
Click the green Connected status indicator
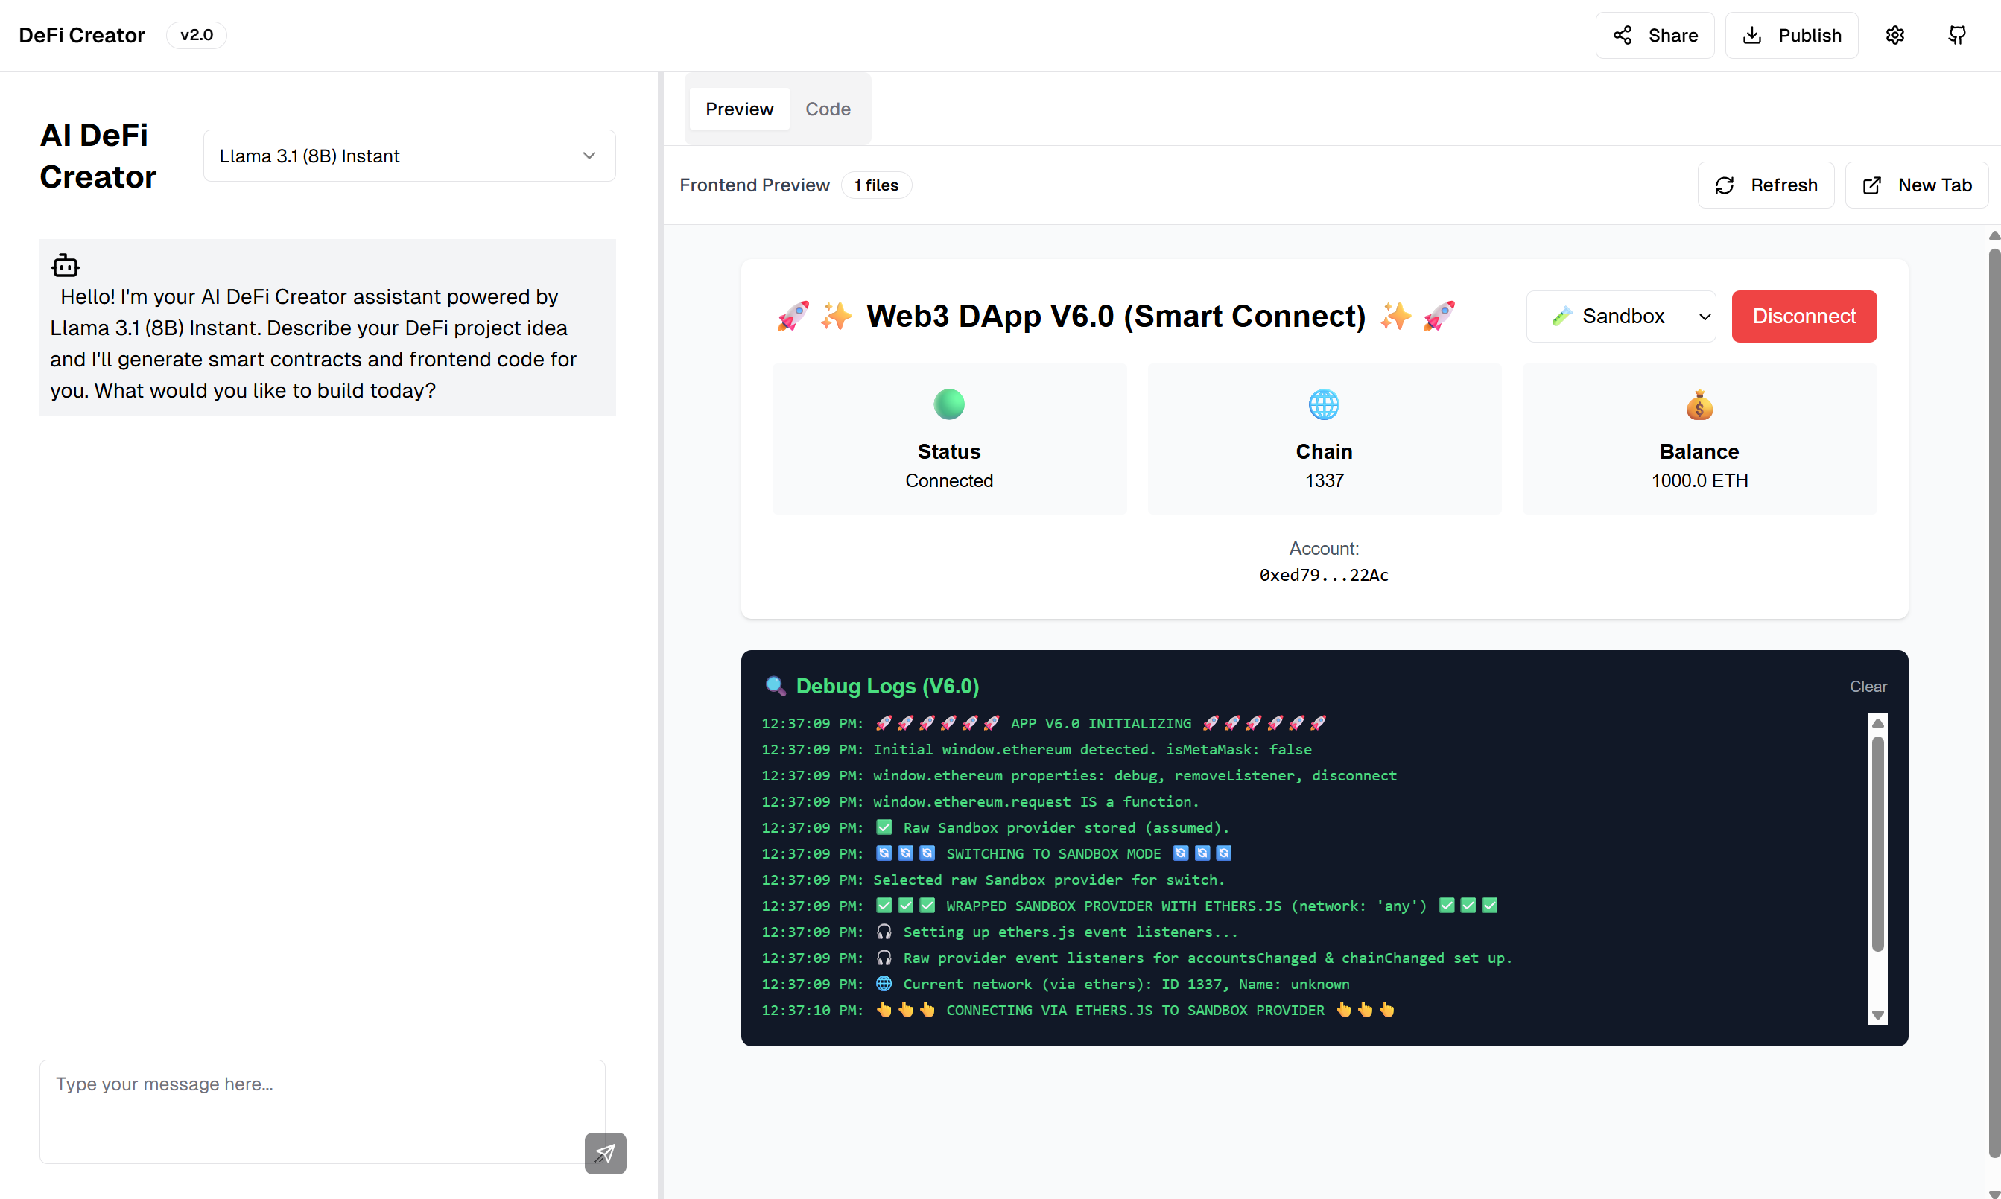coord(949,404)
